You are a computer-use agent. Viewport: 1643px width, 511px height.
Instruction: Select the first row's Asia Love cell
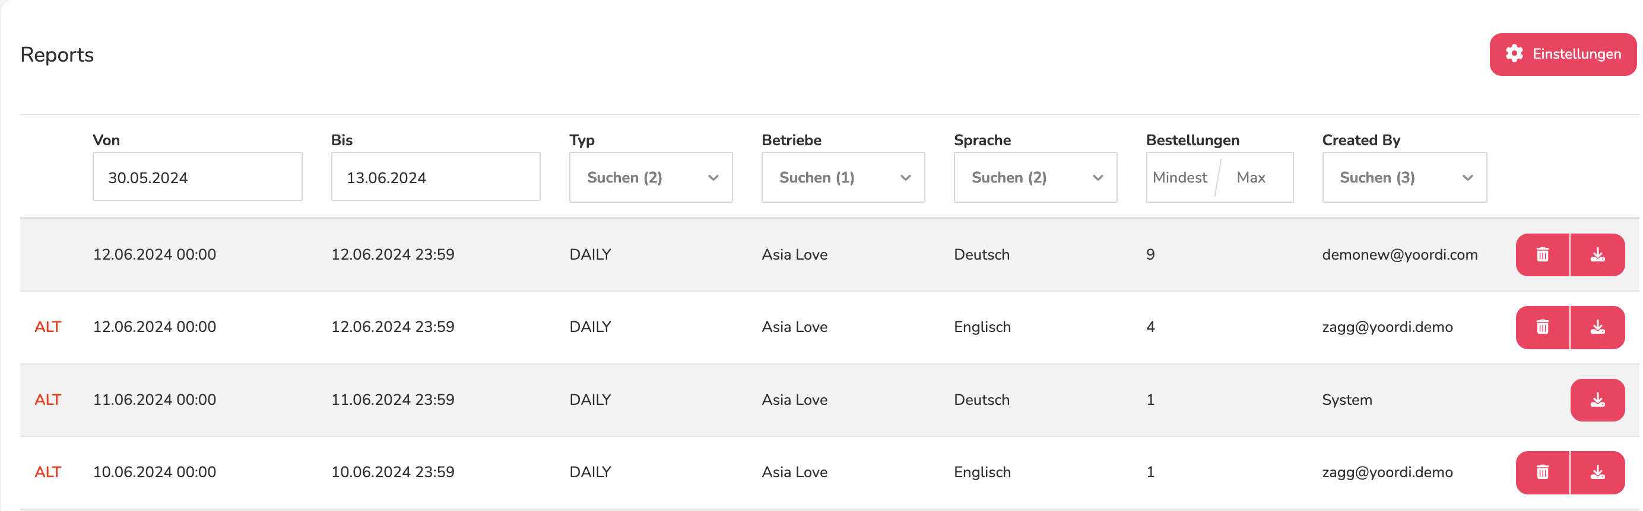pos(795,255)
